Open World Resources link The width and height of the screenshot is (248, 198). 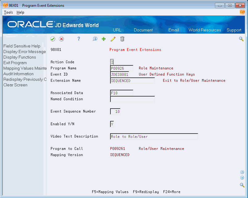coord(205,30)
